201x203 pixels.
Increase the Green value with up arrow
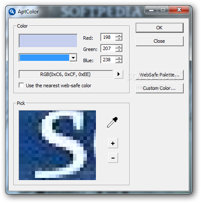coord(119,47)
